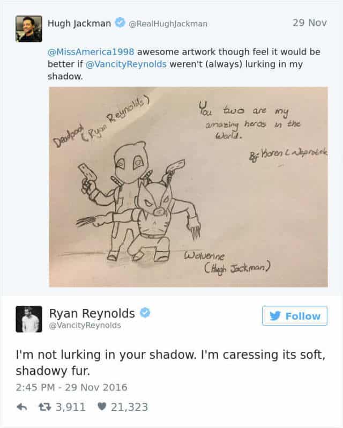View the 3,911 retweets count

pos(71,407)
